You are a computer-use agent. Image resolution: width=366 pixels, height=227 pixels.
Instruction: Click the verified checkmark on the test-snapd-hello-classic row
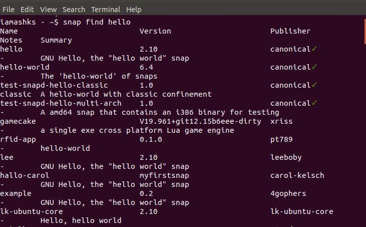point(314,85)
